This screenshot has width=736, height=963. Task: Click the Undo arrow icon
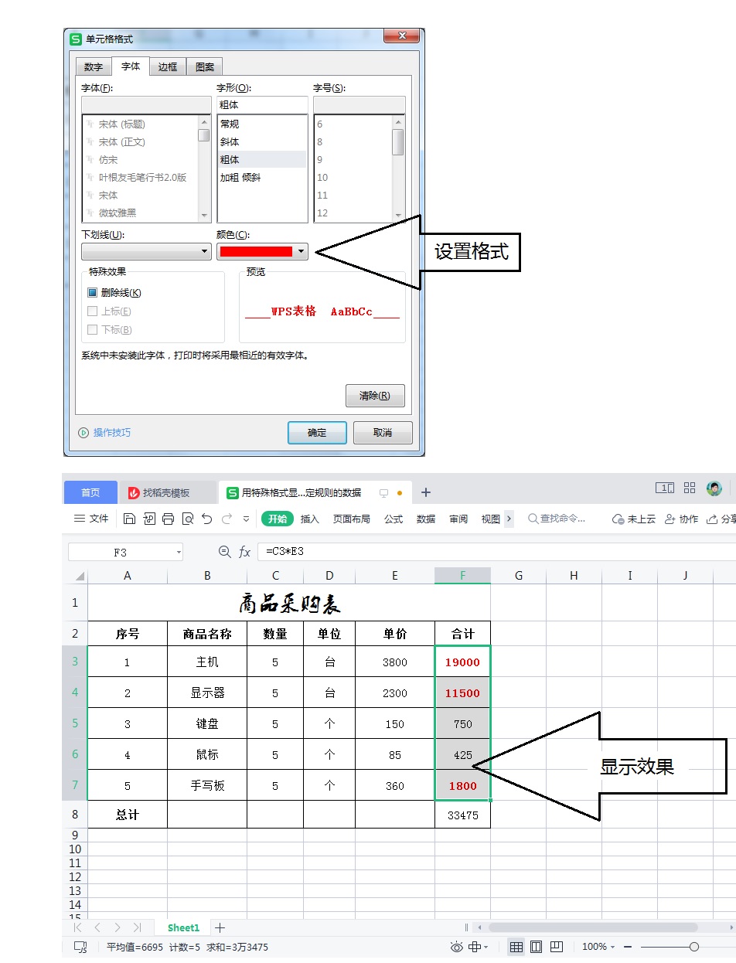pyautogui.click(x=206, y=519)
